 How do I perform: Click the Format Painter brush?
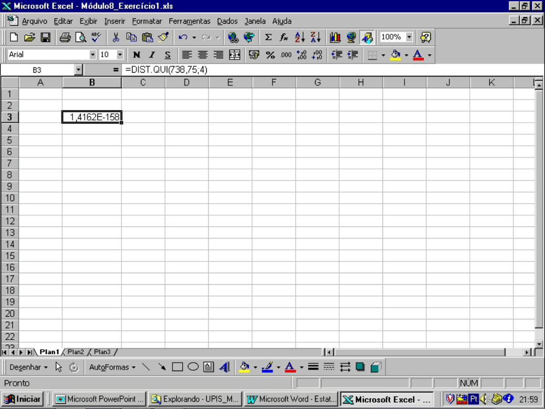click(163, 37)
